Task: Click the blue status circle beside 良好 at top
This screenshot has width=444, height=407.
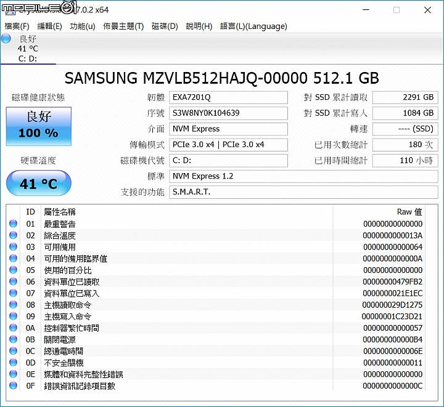Action: tap(6, 39)
